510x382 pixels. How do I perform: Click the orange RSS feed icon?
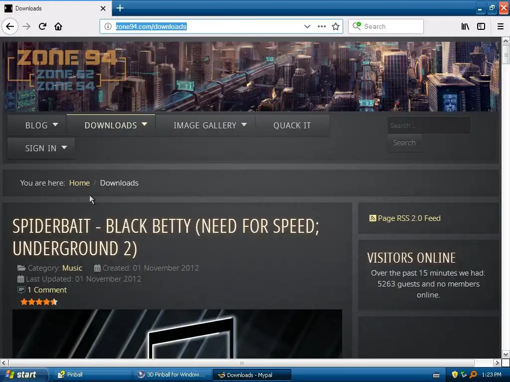pos(373,218)
